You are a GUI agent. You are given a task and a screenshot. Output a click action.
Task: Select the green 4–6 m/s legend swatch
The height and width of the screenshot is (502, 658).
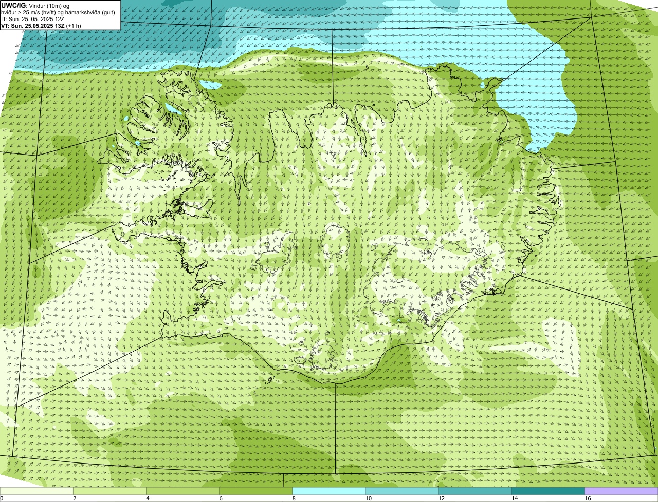(x=183, y=491)
